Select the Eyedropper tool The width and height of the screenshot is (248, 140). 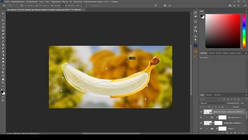point(3,34)
